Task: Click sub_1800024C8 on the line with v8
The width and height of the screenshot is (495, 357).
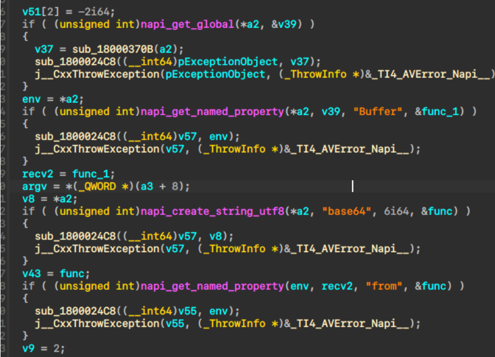Action: [75, 236]
